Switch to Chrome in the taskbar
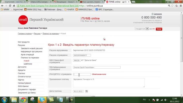 point(23,100)
